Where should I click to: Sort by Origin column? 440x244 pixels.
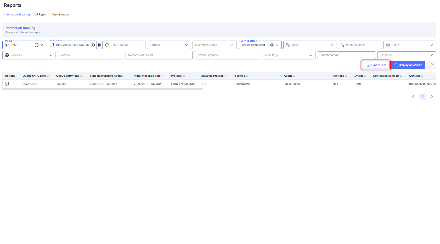click(x=365, y=76)
